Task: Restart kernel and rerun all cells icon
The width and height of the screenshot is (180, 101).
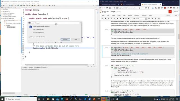Action: coord(134,19)
